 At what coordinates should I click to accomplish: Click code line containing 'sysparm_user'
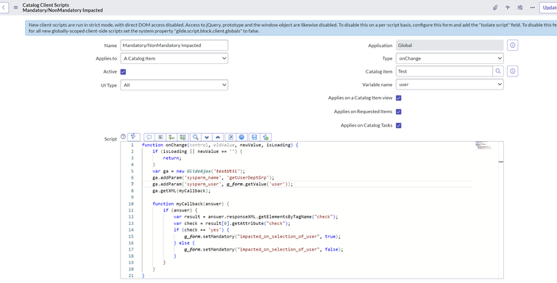(x=222, y=184)
